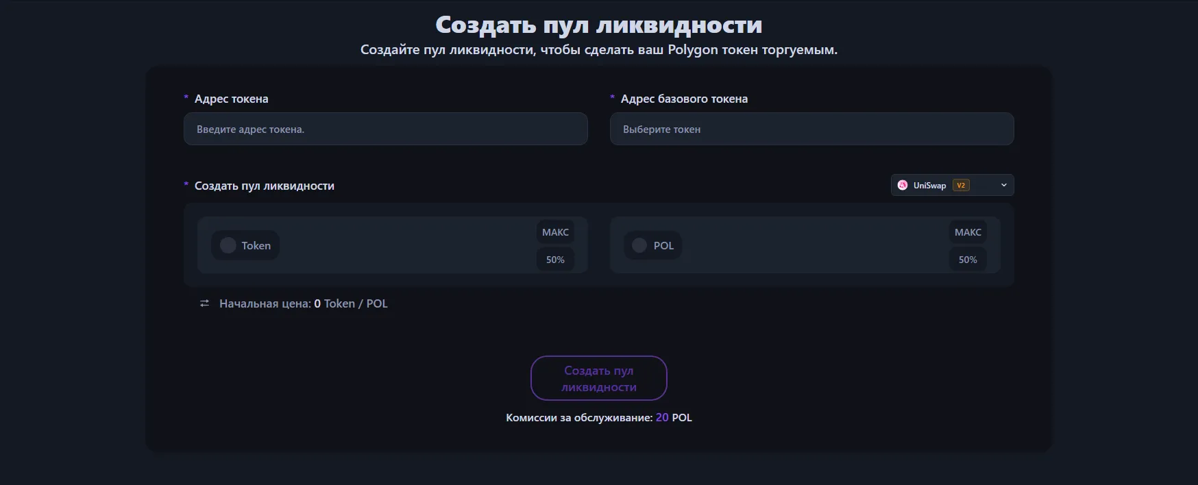Expand the dropdown chevron next to V2
This screenshot has width=1198, height=485.
pyautogui.click(x=1004, y=186)
